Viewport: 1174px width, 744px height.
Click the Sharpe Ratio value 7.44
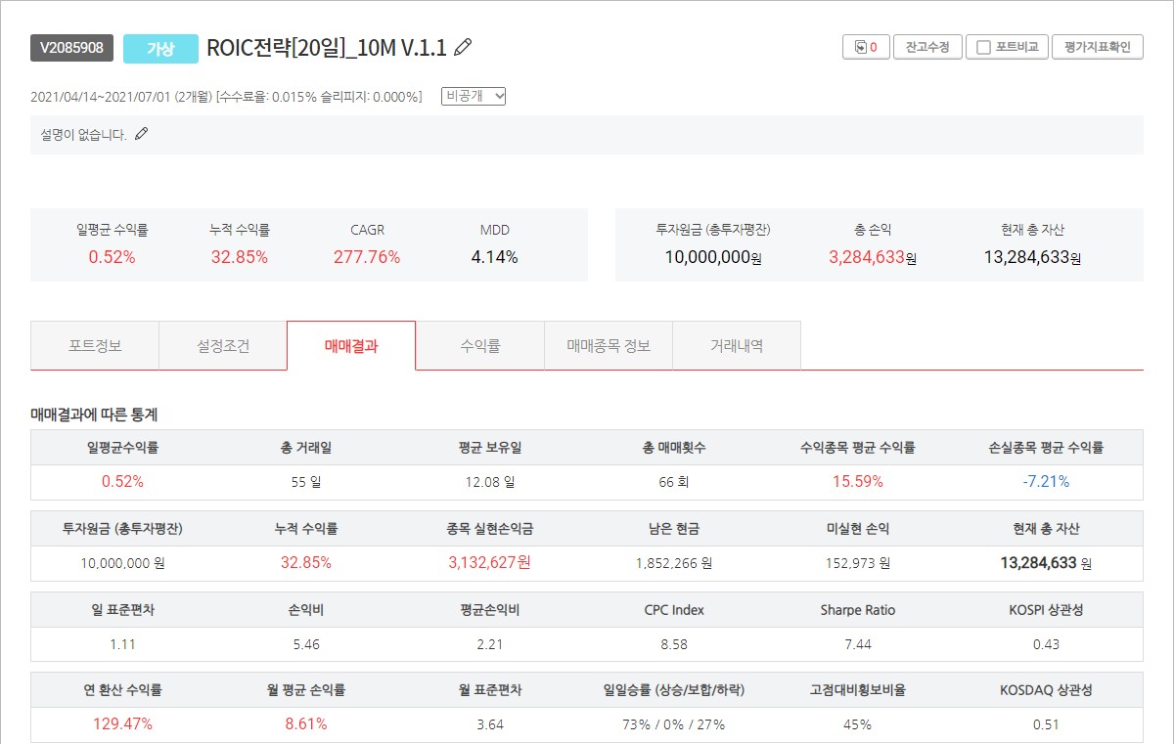(x=858, y=644)
